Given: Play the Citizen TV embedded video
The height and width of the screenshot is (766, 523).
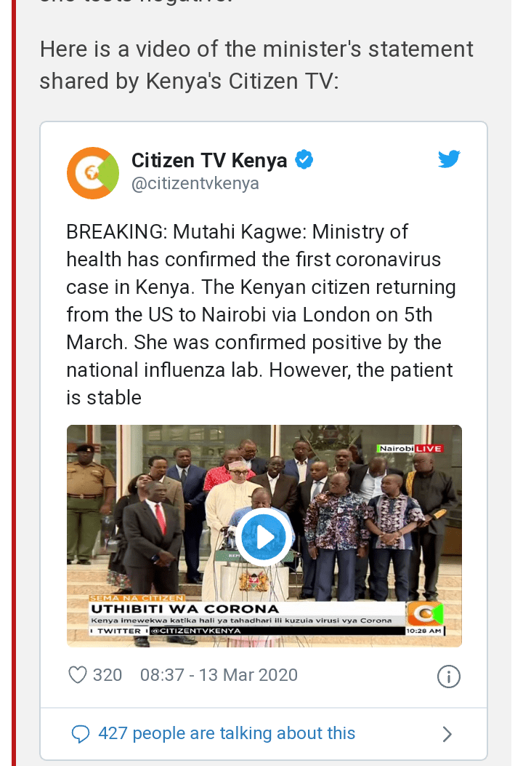Looking at the screenshot, I should (264, 537).
